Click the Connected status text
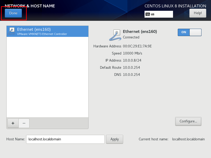The image size is (211, 158). click(x=131, y=37)
